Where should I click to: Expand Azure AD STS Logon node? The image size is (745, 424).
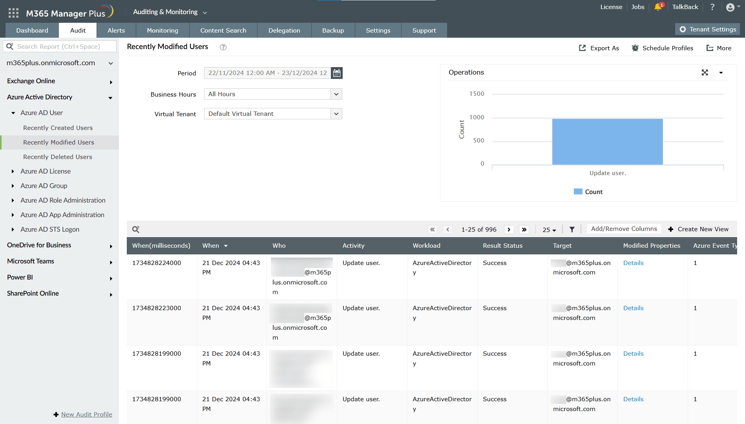tap(13, 230)
